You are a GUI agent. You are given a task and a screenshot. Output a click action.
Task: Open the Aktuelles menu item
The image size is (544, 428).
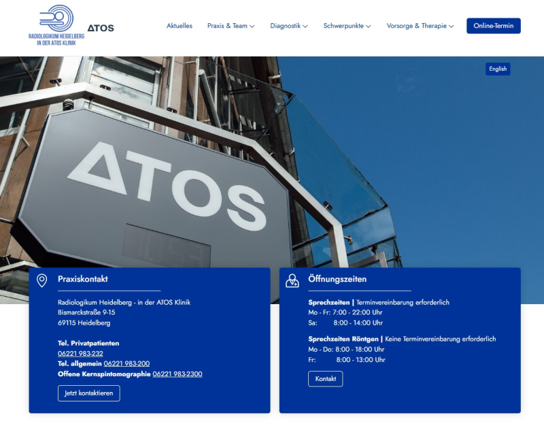[x=180, y=26]
